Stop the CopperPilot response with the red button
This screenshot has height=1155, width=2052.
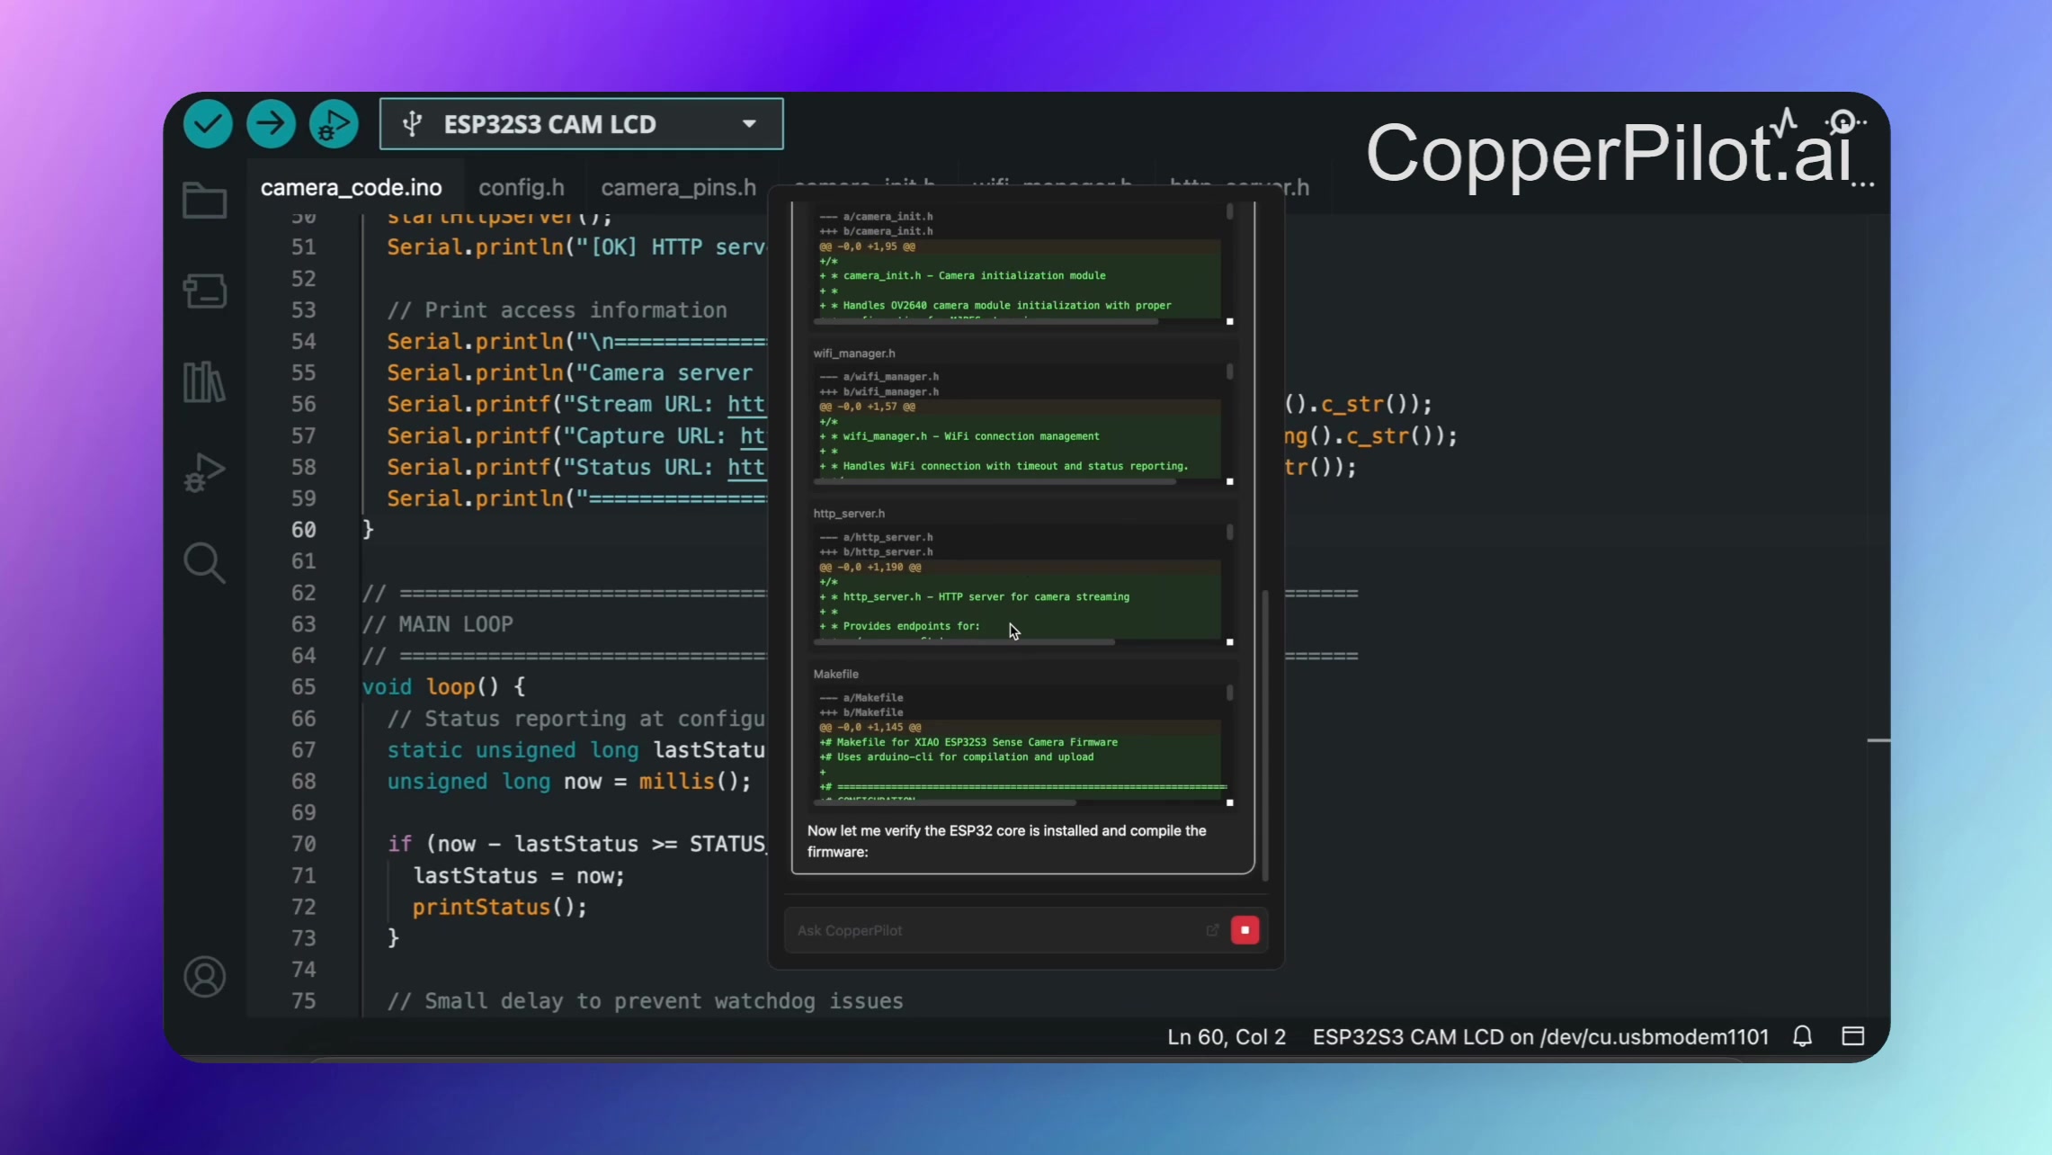point(1245,930)
